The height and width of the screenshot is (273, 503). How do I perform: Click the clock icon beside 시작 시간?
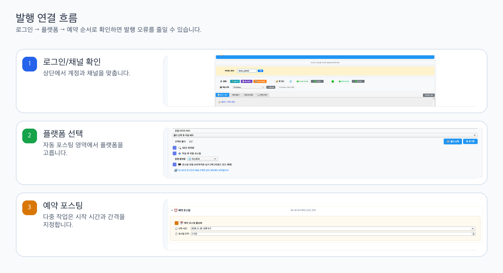(176, 228)
